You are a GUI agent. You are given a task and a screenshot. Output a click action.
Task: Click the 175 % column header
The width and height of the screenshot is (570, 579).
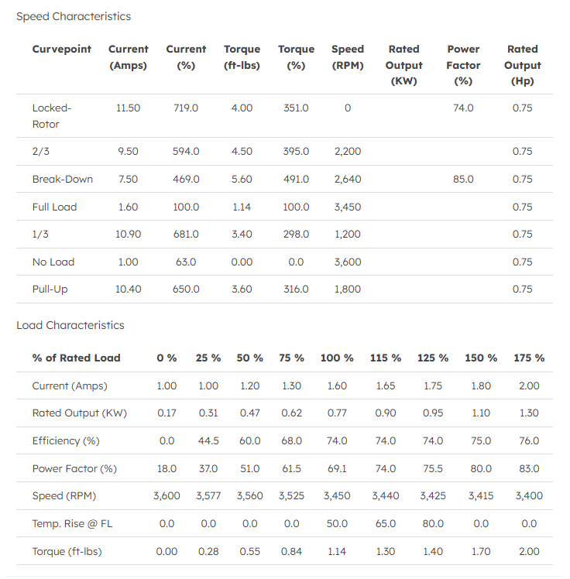click(529, 358)
